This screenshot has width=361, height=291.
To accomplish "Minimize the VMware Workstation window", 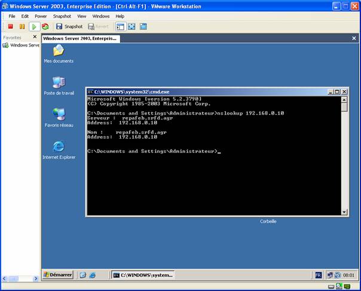I will point(336,6).
